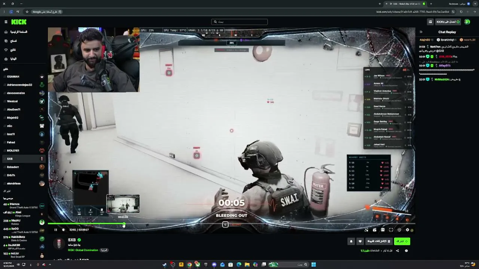Share the video using the share icon
This screenshot has height=269, width=479.
397,251
